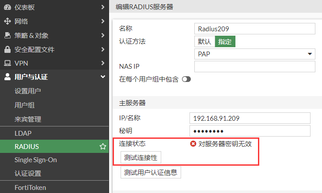Click the policy & objects icon
Viewport: 322px width, 193px height.
tap(8, 35)
